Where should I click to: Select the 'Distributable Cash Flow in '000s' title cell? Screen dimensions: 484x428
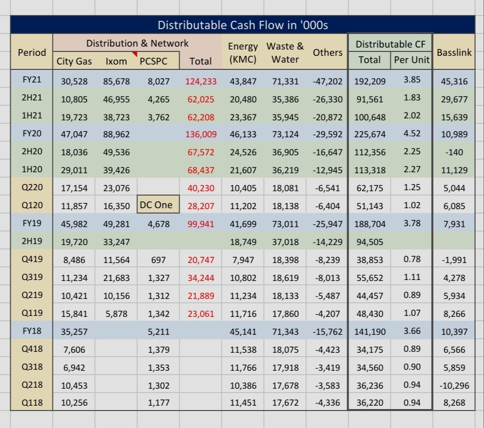click(x=243, y=25)
